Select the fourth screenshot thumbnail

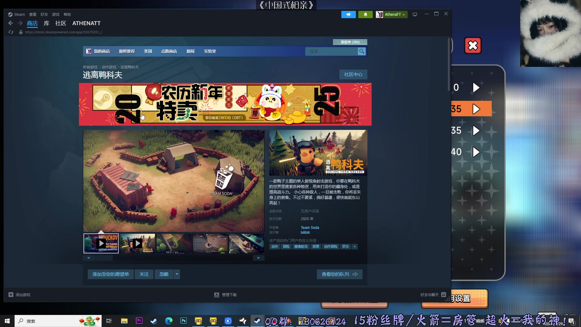(x=210, y=243)
